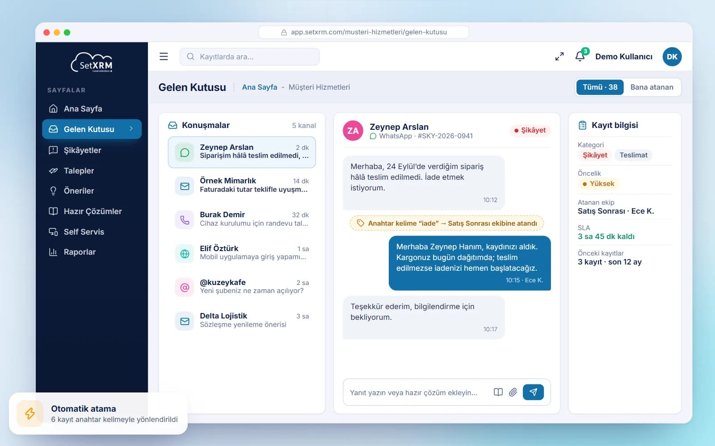Viewport: 715px width, 446px height.
Task: Open the Delta Lojistik conversation
Action: click(x=242, y=321)
